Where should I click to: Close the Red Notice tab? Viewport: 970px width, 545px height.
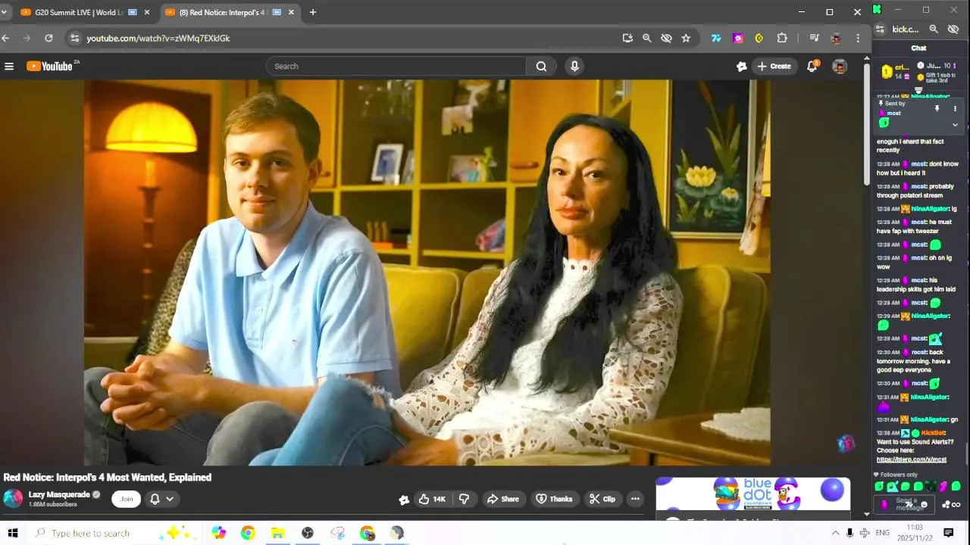click(291, 12)
